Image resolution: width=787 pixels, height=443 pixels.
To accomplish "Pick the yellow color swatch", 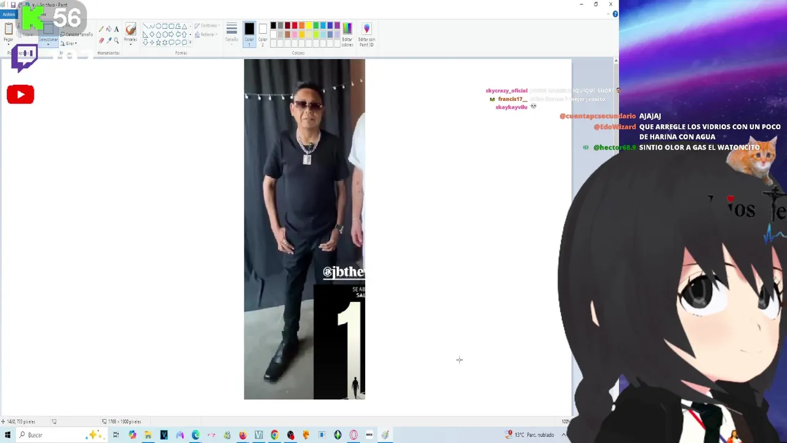I will pyautogui.click(x=309, y=25).
